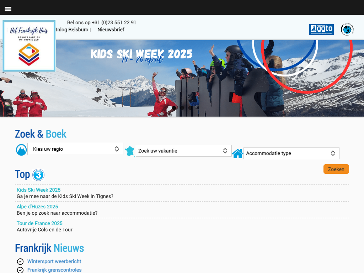Open Wintersport weerbericht news link

coord(54,261)
